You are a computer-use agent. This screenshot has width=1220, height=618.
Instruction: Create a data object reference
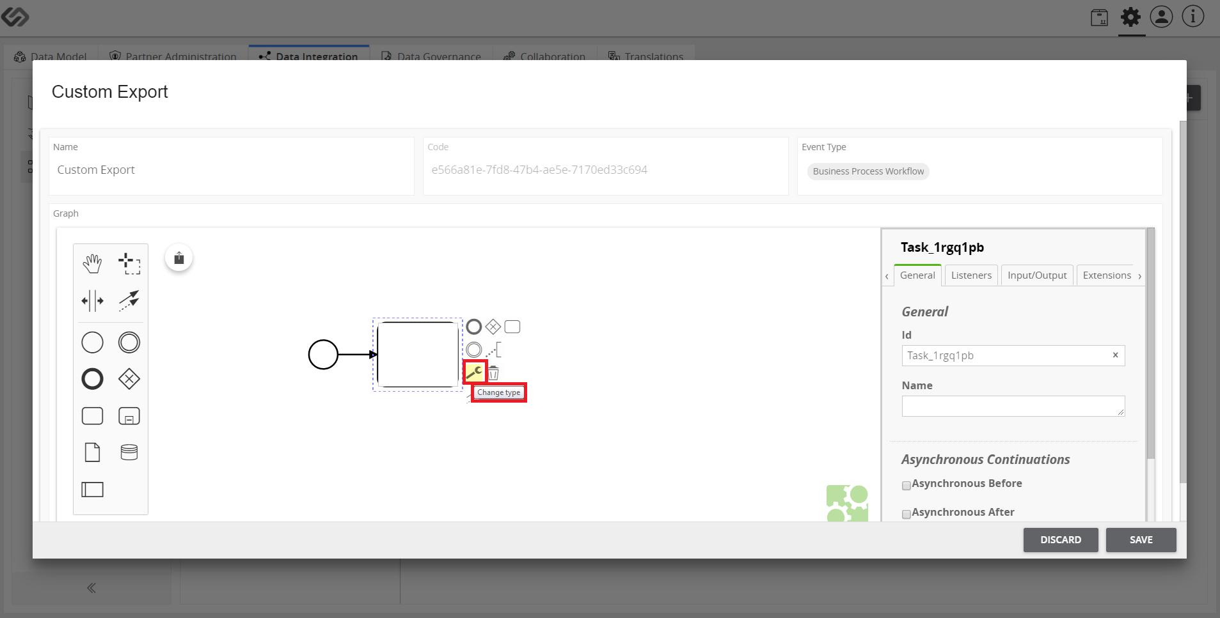92,452
